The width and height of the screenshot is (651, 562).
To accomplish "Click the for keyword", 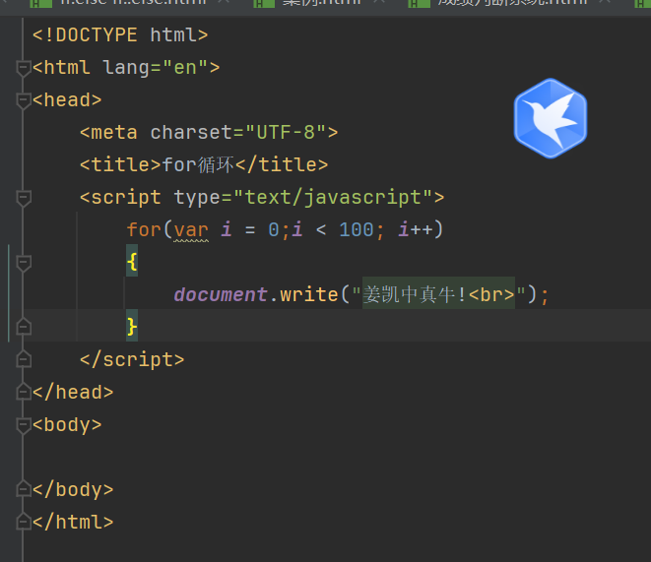I will (144, 229).
